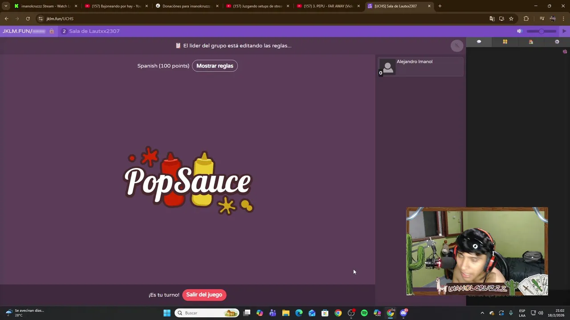
Task: Click Alejandro Imanol's avatar picture
Action: [x=388, y=67]
